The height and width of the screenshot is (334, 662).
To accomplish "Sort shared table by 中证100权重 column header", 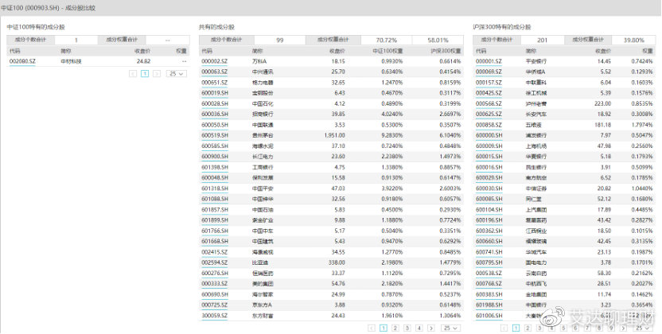I will pyautogui.click(x=387, y=49).
